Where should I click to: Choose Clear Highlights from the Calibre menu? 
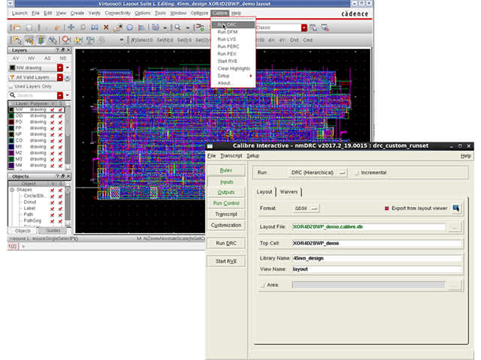[x=233, y=68]
